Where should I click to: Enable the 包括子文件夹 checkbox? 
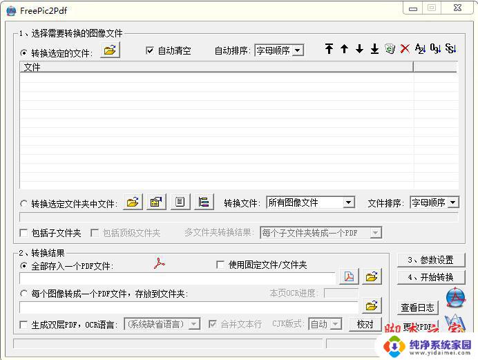tap(23, 233)
